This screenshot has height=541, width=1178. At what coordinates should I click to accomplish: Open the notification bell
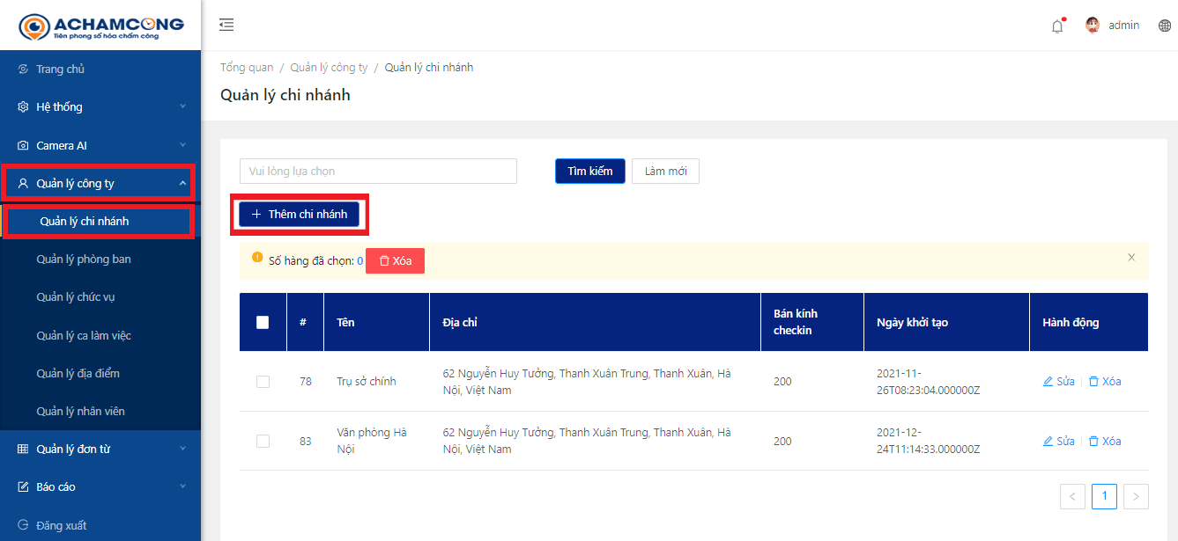click(1057, 26)
